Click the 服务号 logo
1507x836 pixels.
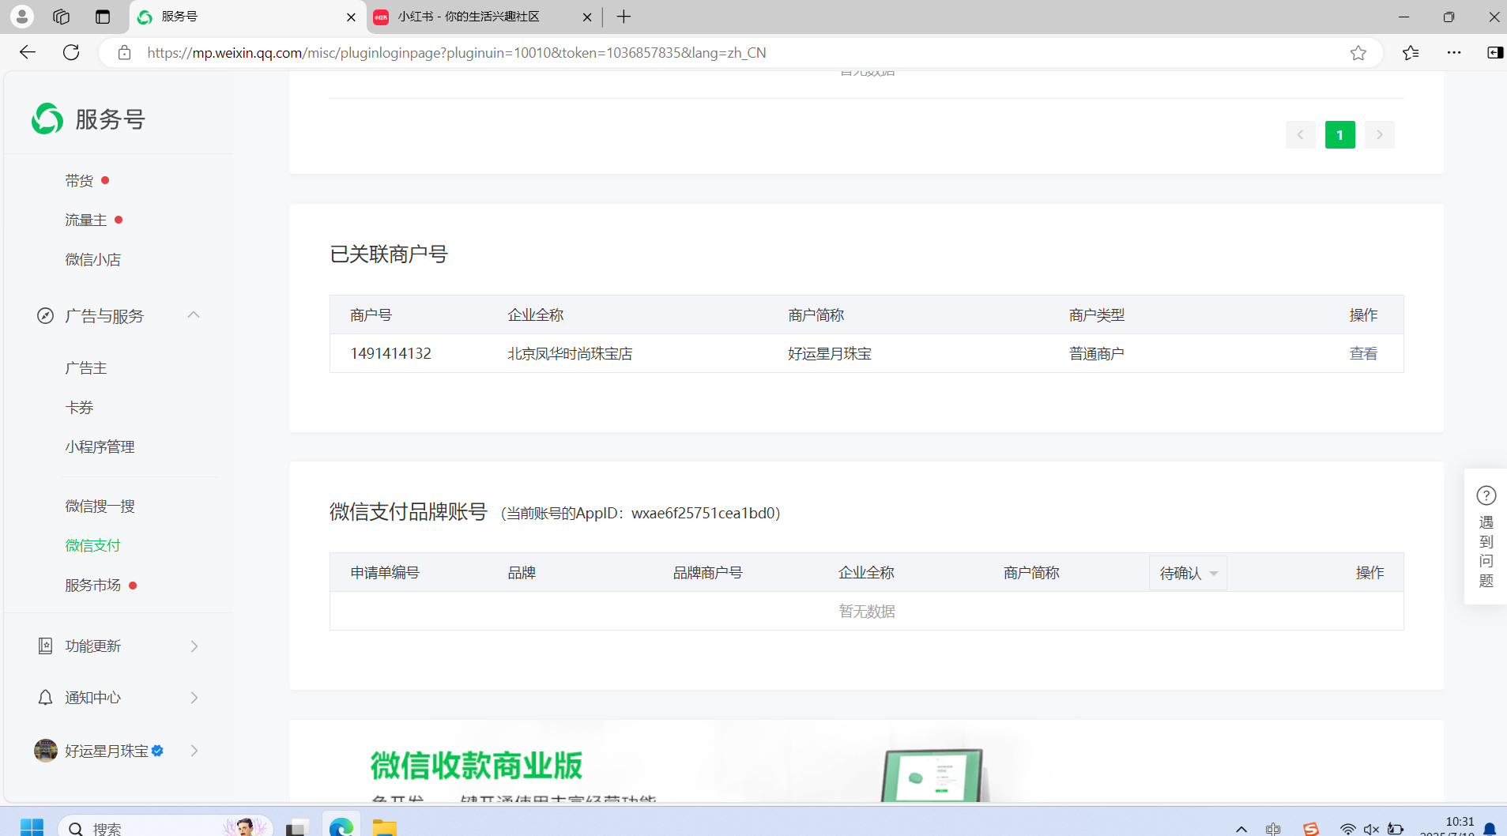coord(89,119)
